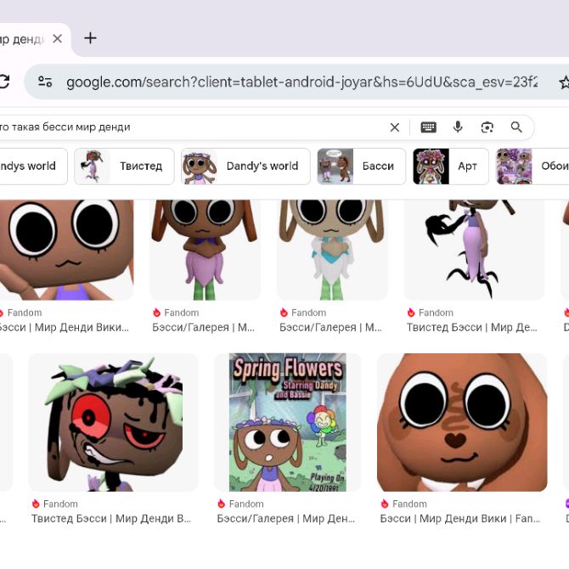569x569 pixels.
Task: Open Twisted Bassie full body image with claws
Action: coord(474,250)
